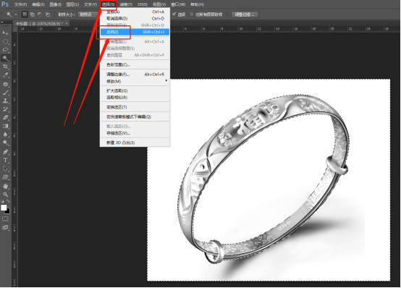Activate the Horizontal Type tool
The height and width of the screenshot is (288, 401).
click(x=5, y=161)
